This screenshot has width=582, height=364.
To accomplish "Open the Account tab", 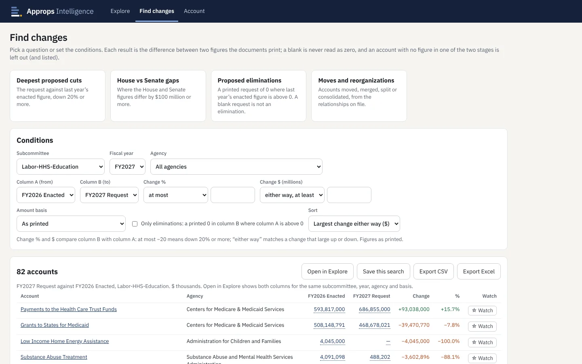I will coord(194,11).
